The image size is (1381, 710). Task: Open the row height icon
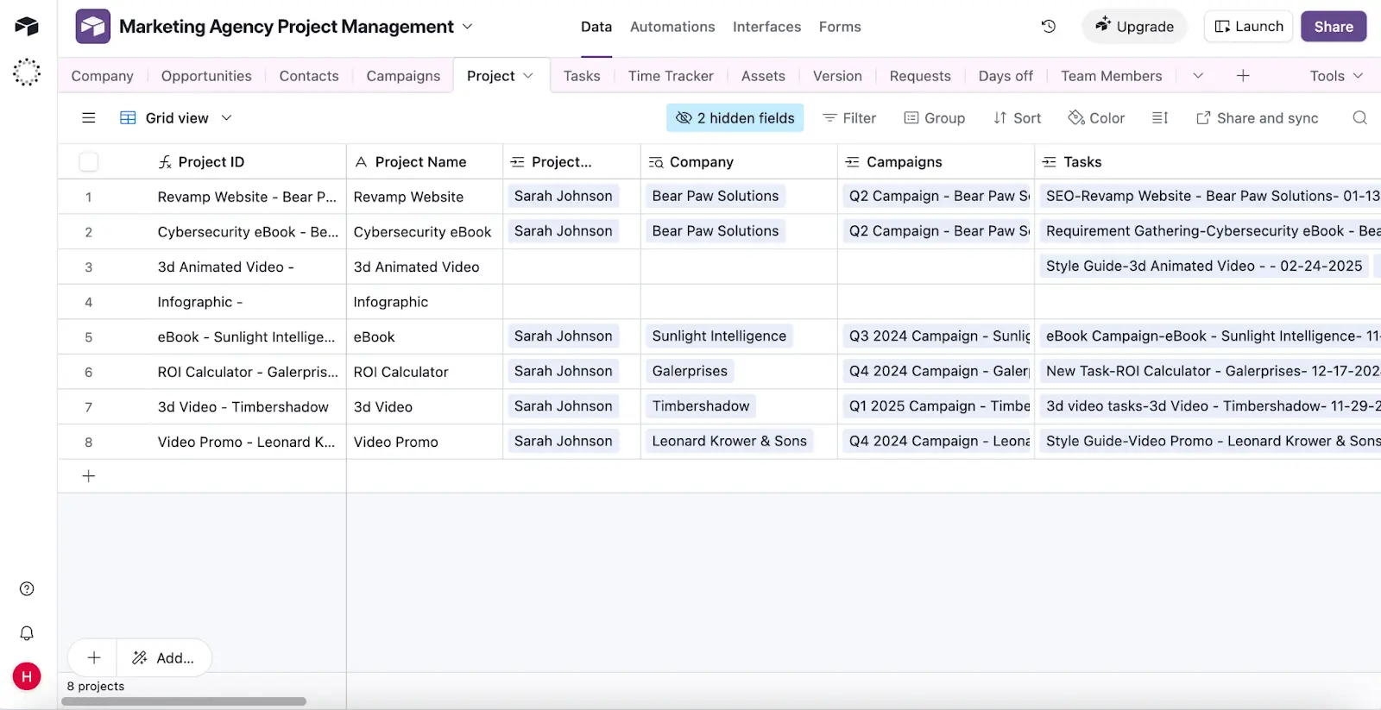pos(1160,118)
